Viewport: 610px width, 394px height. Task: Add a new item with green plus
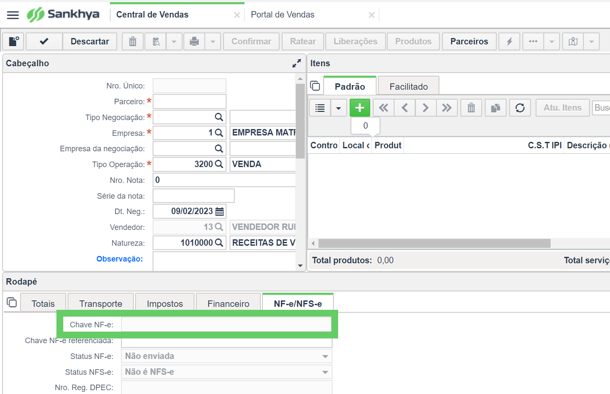tap(360, 108)
